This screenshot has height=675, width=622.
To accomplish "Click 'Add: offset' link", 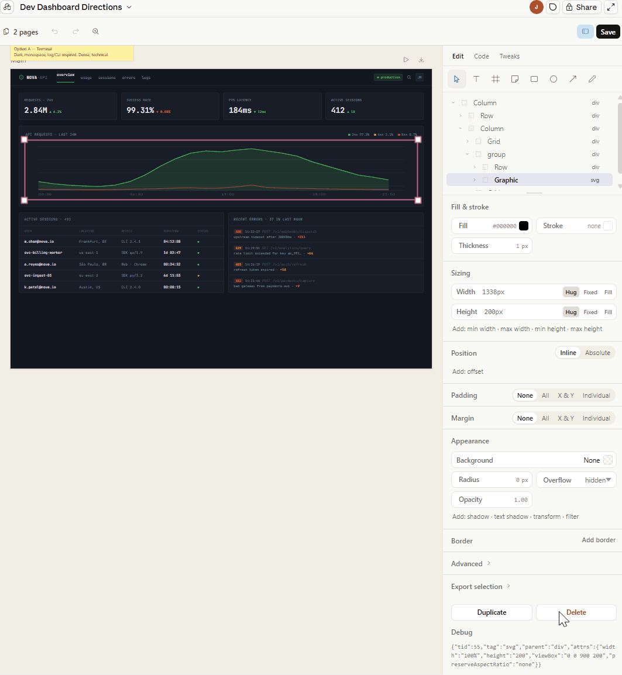I will 468,371.
